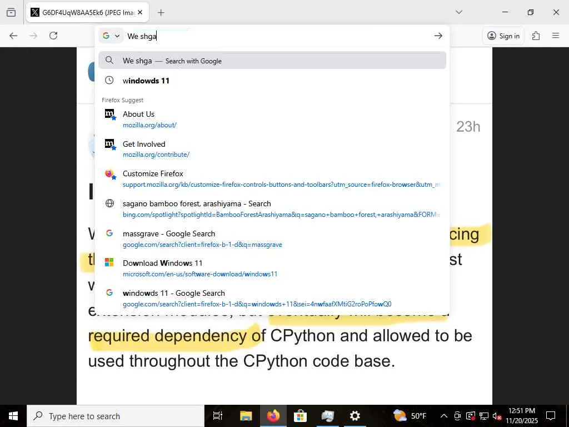
Task: Show hidden system tray icons
Action: click(x=444, y=416)
